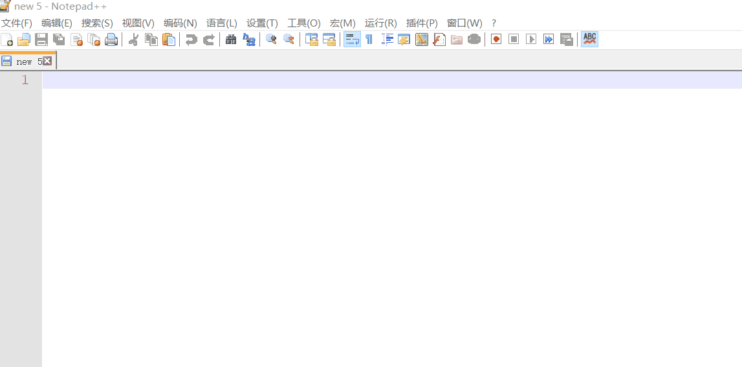The image size is (742, 367).
Task: Expand the 设置(T) settings menu
Action: pyautogui.click(x=262, y=23)
